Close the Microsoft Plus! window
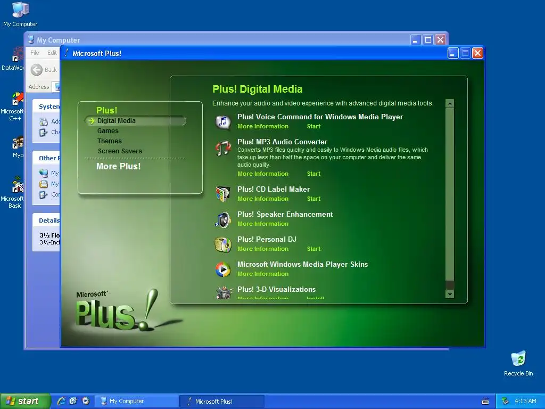The width and height of the screenshot is (545, 409). 477,53
